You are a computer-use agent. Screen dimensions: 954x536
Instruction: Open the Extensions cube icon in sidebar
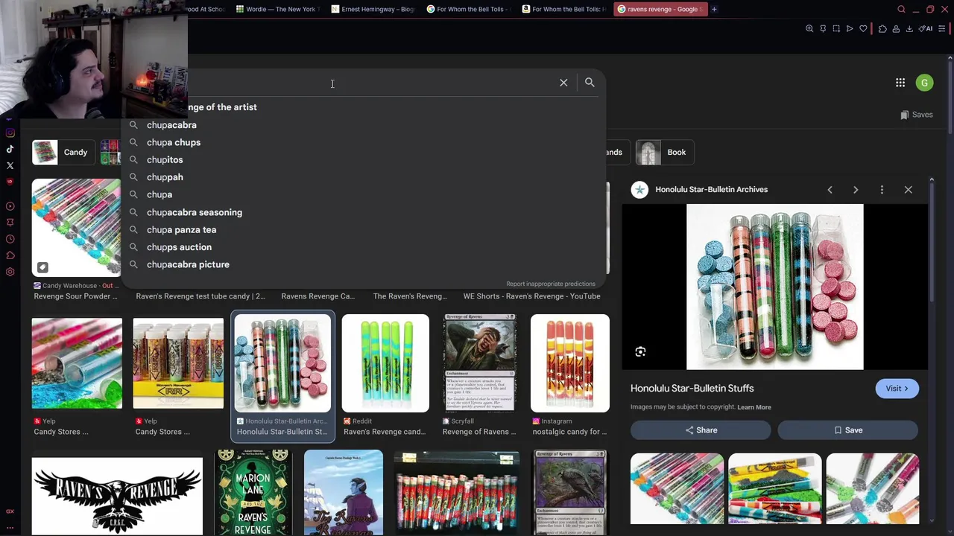tap(10, 255)
